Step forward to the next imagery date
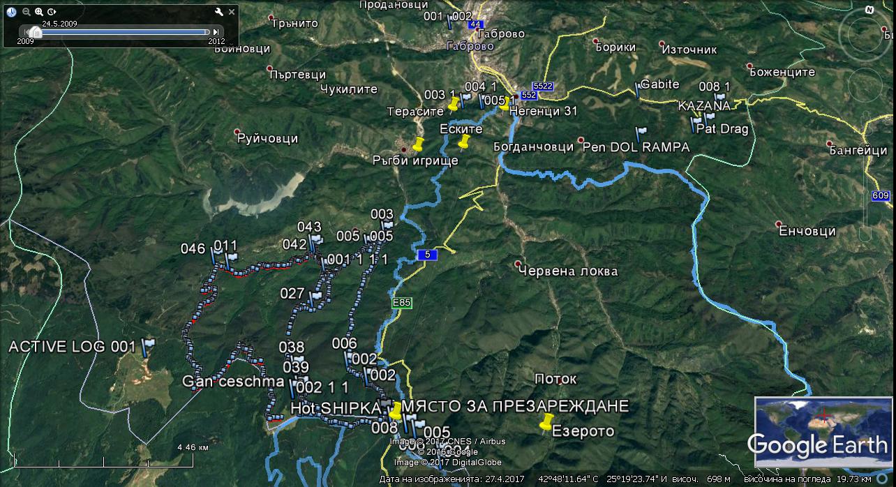896x487 pixels. tap(216, 31)
